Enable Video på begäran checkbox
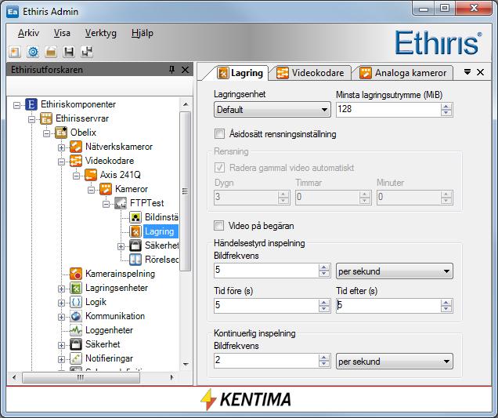 [x=218, y=226]
